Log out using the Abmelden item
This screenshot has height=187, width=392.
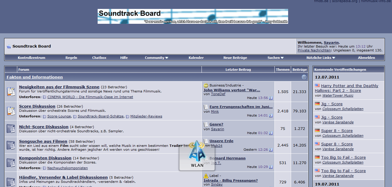tap(366, 58)
